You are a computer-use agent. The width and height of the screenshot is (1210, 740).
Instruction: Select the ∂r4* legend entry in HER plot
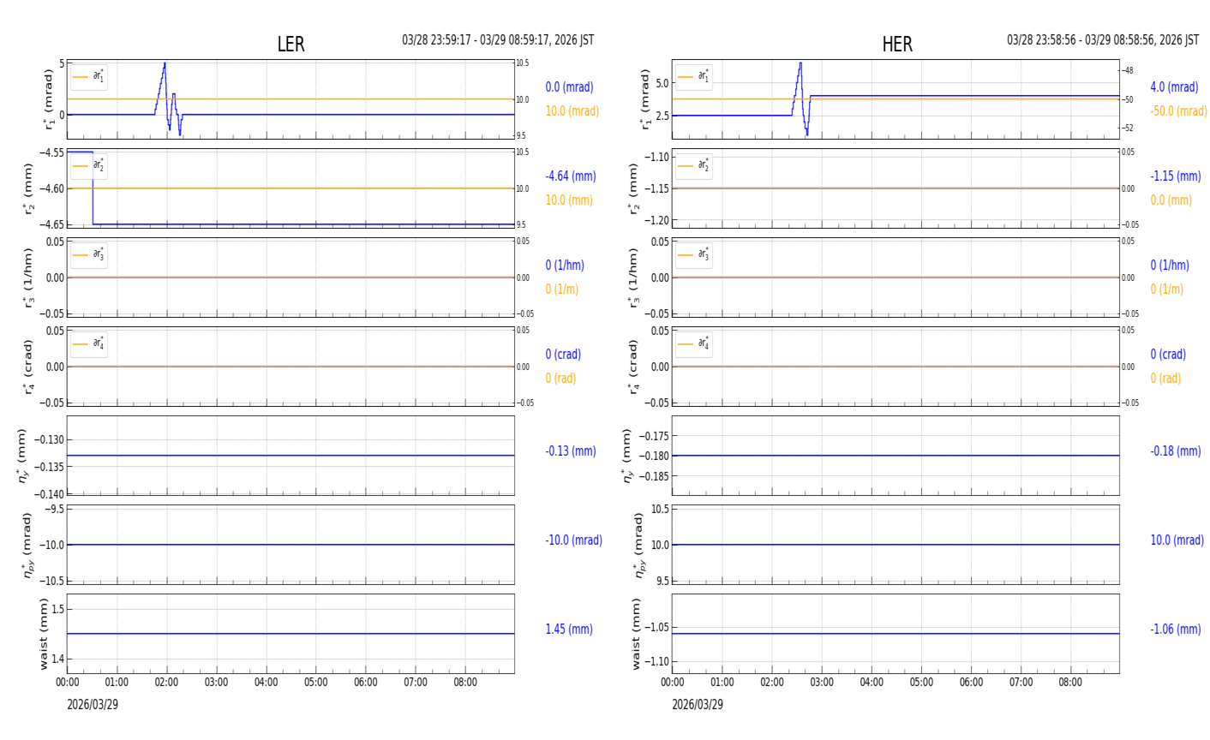pos(693,344)
